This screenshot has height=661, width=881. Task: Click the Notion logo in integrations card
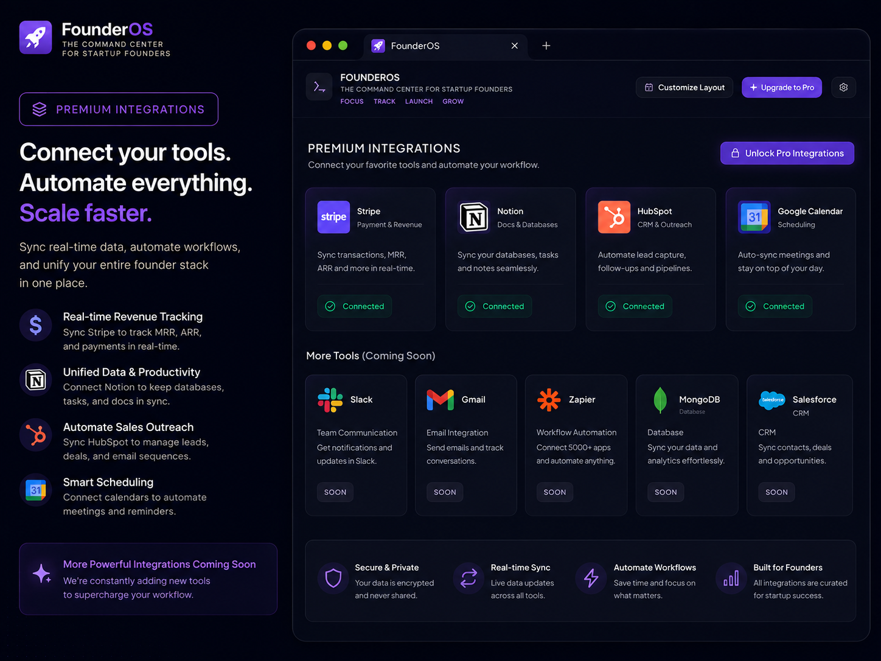pos(474,217)
